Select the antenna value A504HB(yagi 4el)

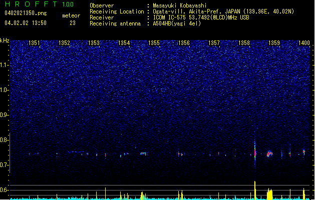click(177, 23)
